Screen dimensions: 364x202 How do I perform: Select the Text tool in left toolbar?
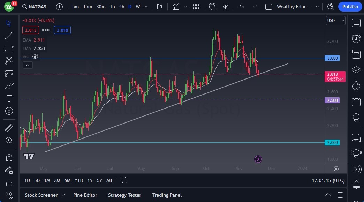tap(9, 98)
